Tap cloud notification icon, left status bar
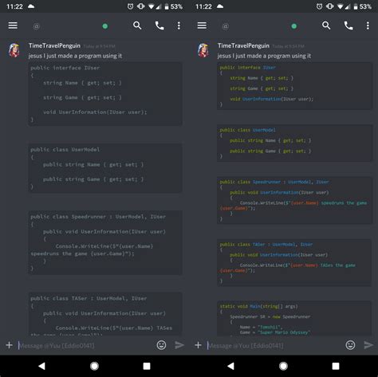 [31, 6]
